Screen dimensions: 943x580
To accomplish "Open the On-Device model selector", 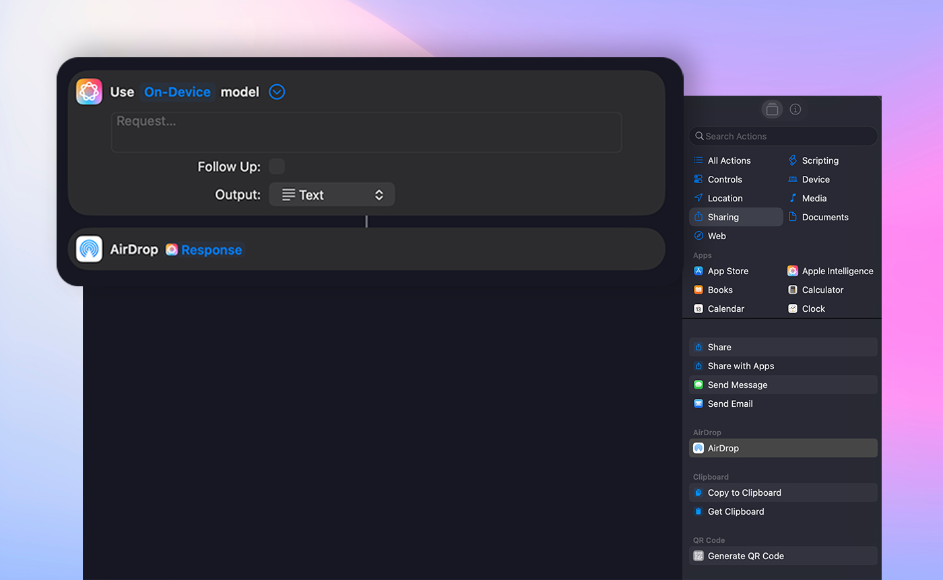I will [176, 92].
